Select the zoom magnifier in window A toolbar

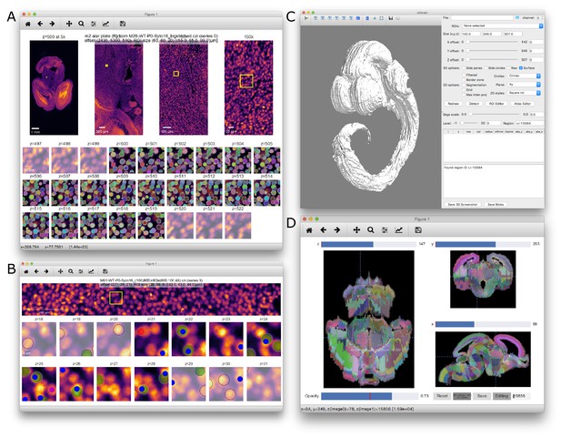81,24
